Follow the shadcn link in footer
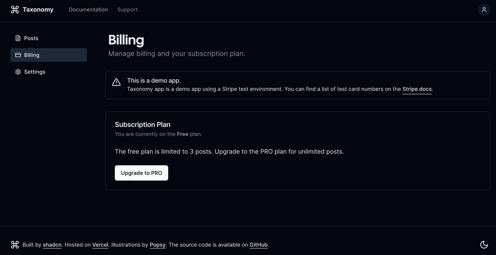This screenshot has height=255, width=496. 52,245
